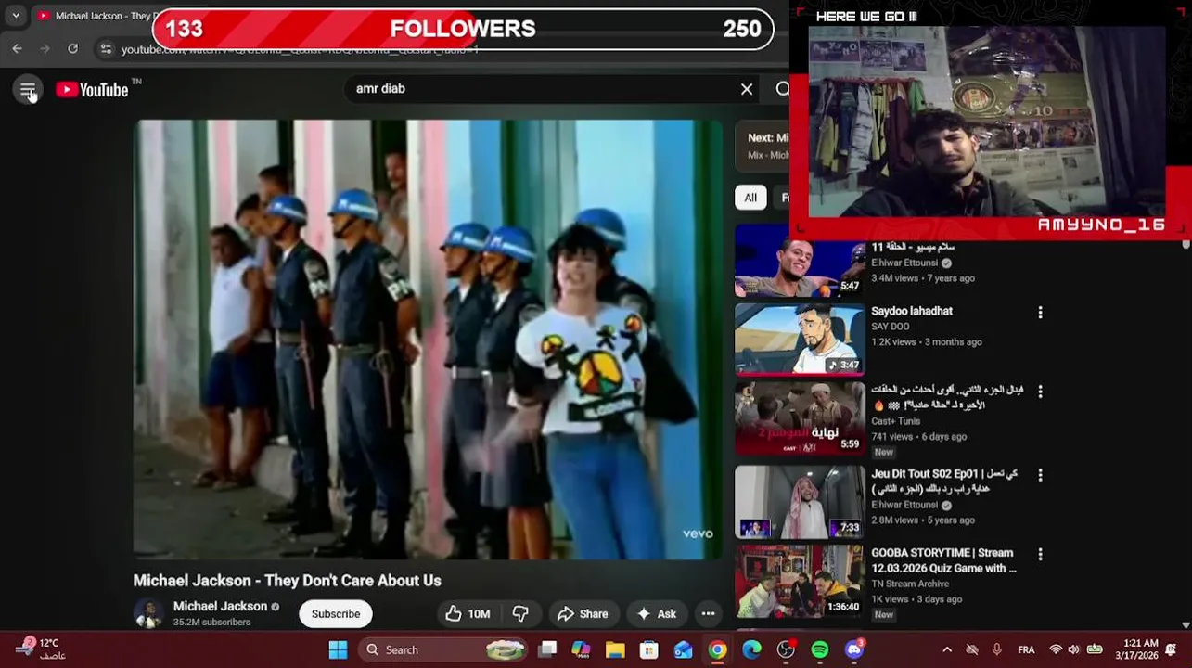Show hidden system tray icons
The width and height of the screenshot is (1192, 668).
click(947, 650)
